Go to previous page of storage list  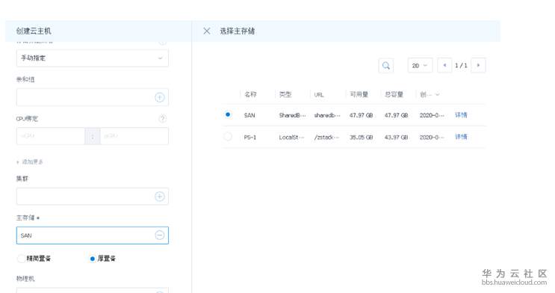pyautogui.click(x=444, y=65)
